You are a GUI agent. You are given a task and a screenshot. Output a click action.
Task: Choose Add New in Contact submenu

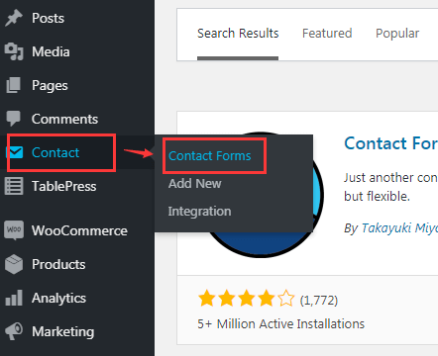tap(195, 183)
